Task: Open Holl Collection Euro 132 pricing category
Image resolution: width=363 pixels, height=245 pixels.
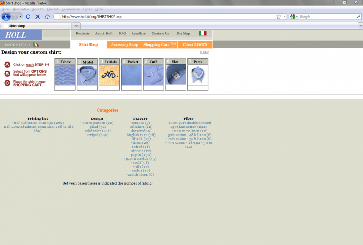Action: point(38,123)
